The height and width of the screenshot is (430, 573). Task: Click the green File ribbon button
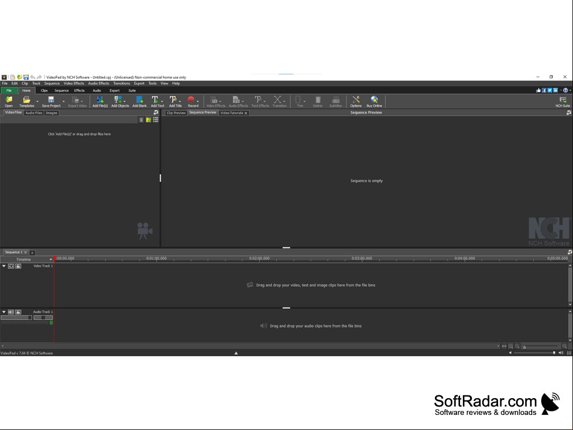(x=9, y=91)
